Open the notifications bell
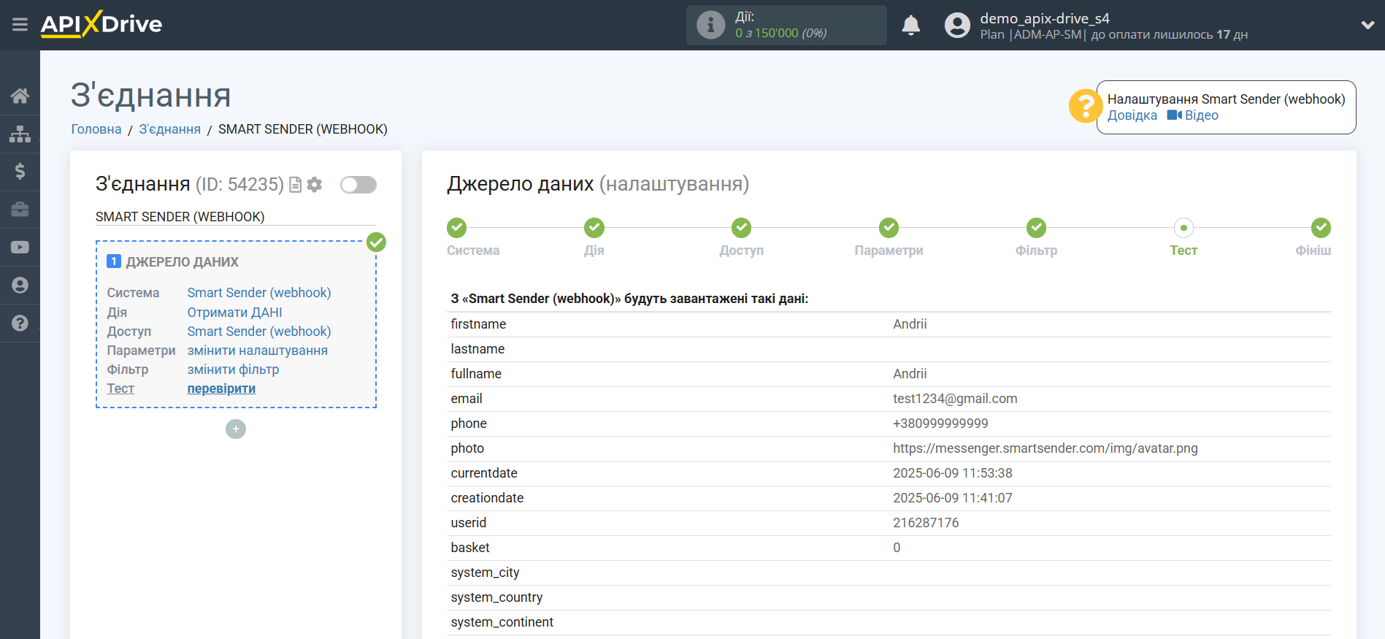Viewport: 1385px width, 639px height. point(910,26)
